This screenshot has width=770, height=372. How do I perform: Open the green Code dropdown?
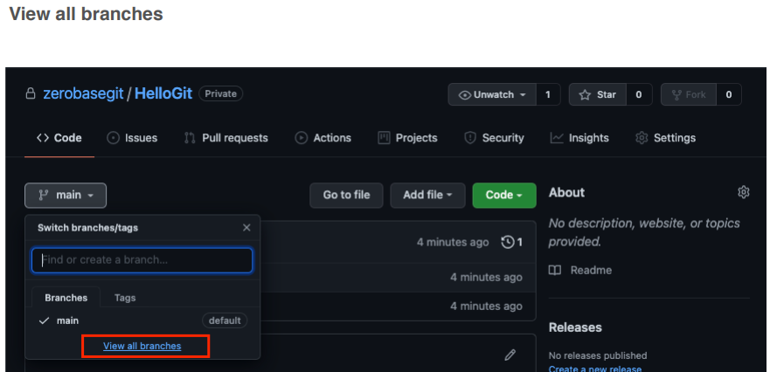coord(503,196)
